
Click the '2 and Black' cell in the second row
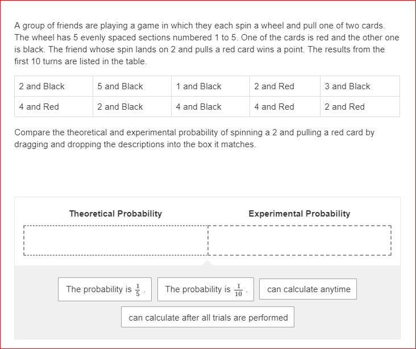(x=132, y=107)
